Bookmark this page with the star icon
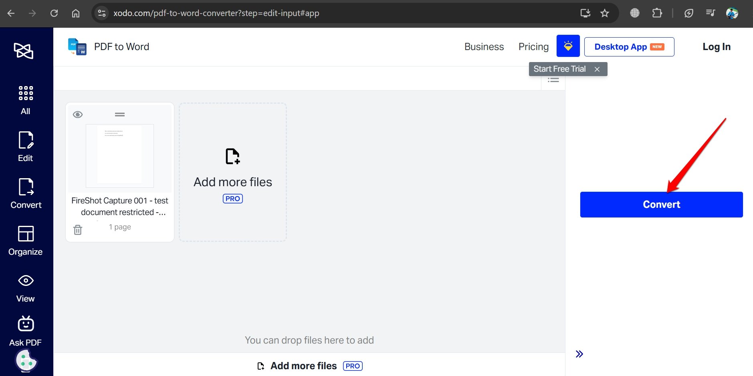Screen dimensions: 753x376 tap(605, 13)
